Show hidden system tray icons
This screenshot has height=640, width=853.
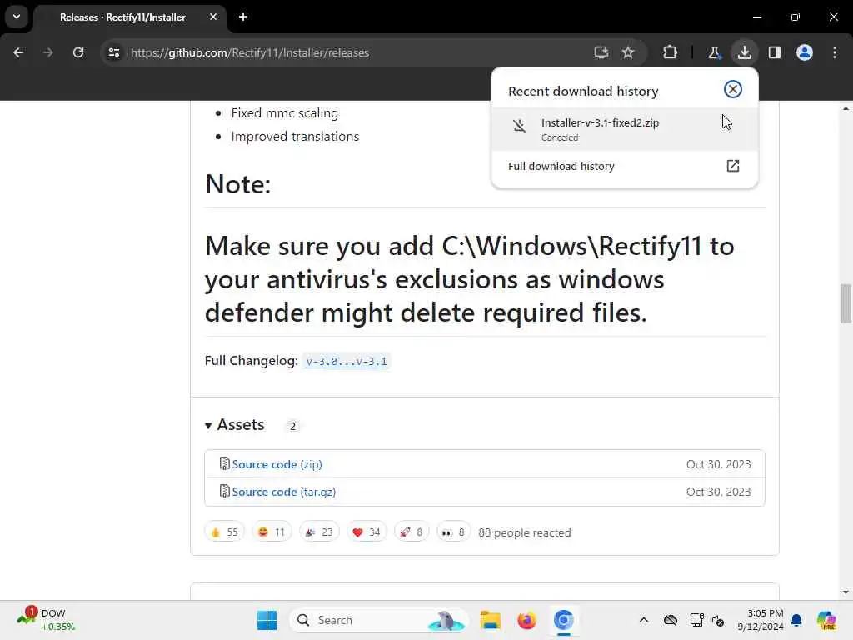coord(644,620)
